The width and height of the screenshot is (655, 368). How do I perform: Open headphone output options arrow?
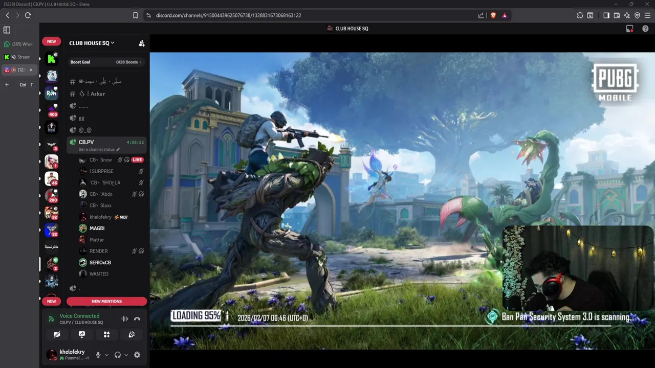[126, 355]
